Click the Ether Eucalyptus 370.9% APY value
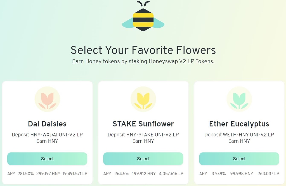 click(x=219, y=174)
